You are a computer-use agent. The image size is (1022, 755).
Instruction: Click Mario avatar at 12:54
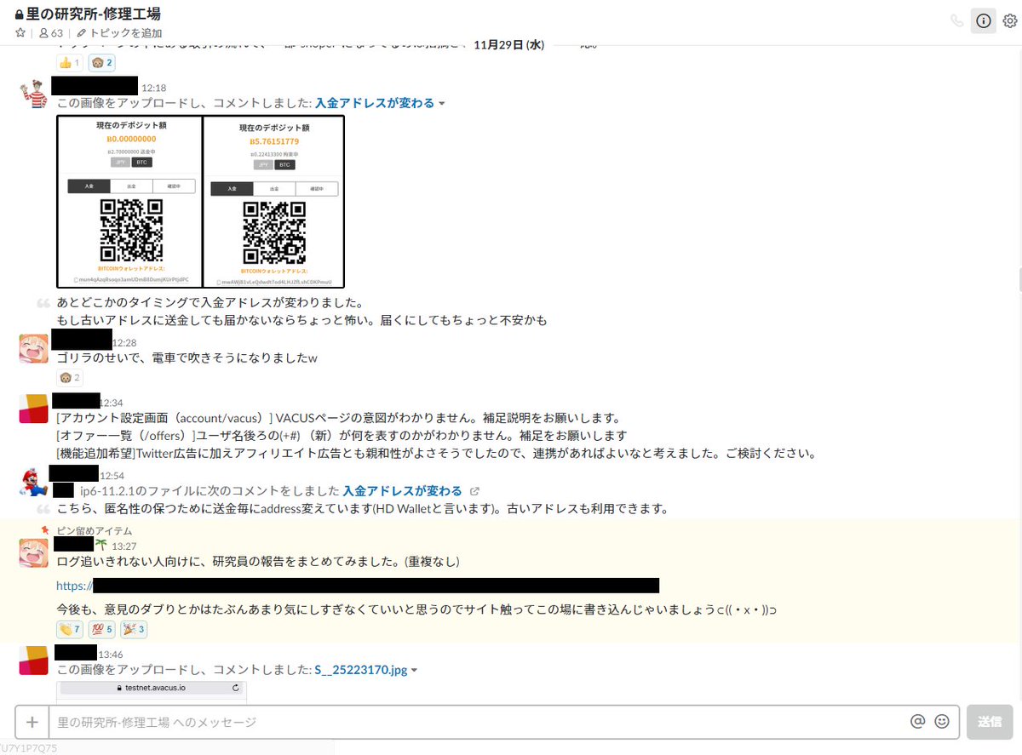pos(33,481)
